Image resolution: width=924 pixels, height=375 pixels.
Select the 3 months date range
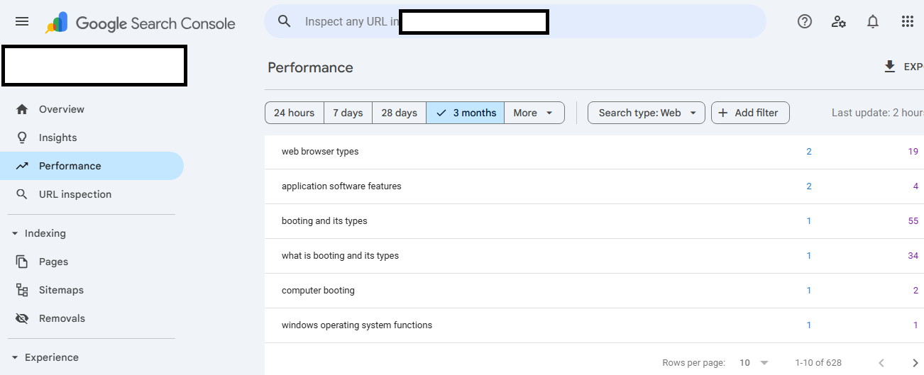click(x=466, y=113)
